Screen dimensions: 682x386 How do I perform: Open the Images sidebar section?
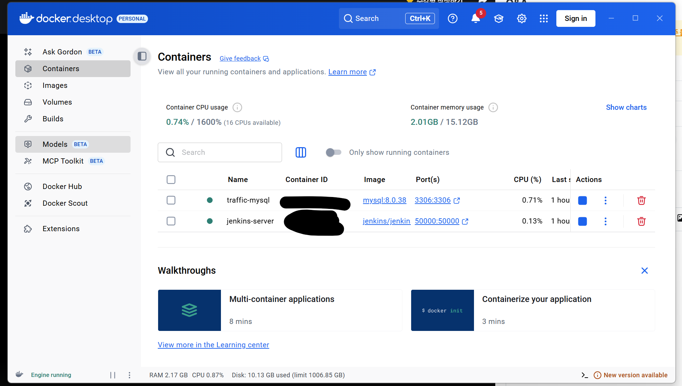click(x=55, y=85)
